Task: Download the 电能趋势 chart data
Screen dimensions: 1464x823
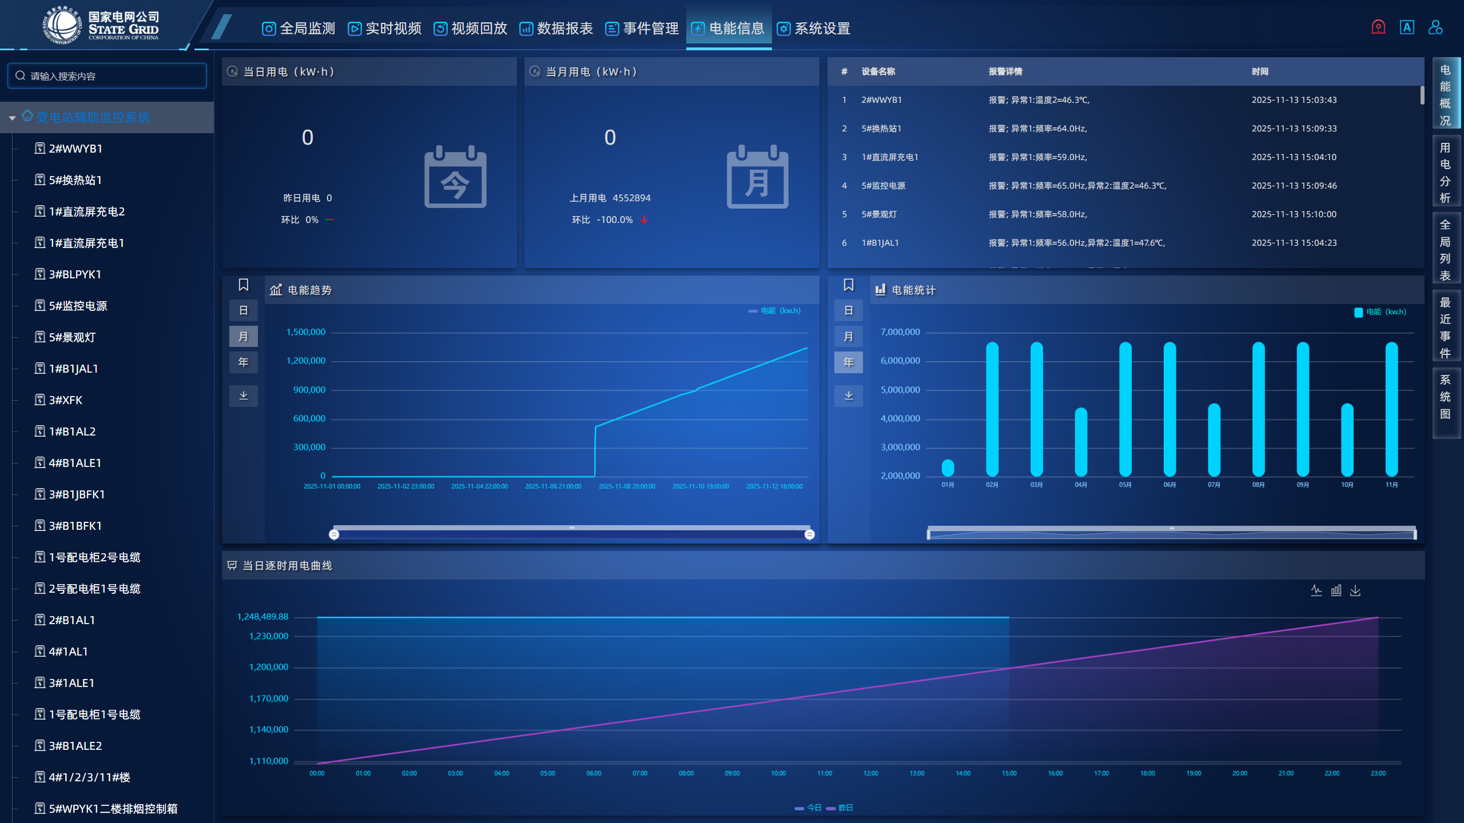Action: pos(244,395)
